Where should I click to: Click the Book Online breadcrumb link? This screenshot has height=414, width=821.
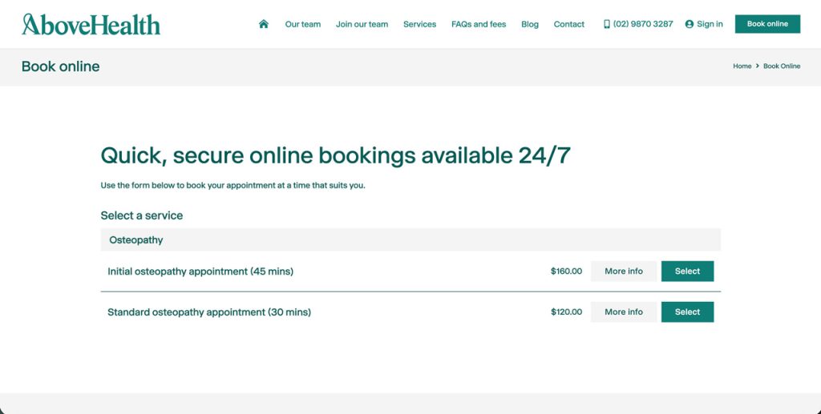coord(782,66)
